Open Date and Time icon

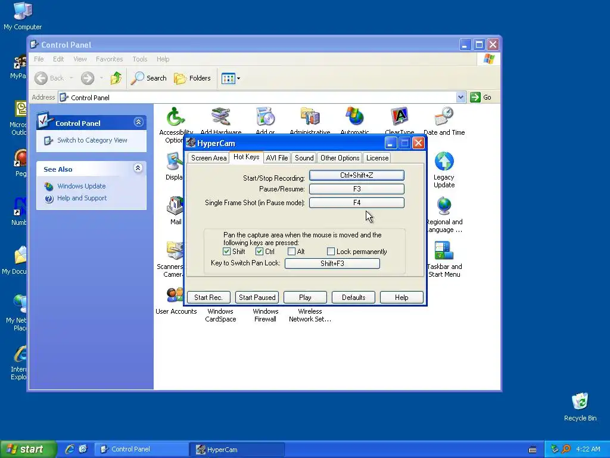(444, 120)
